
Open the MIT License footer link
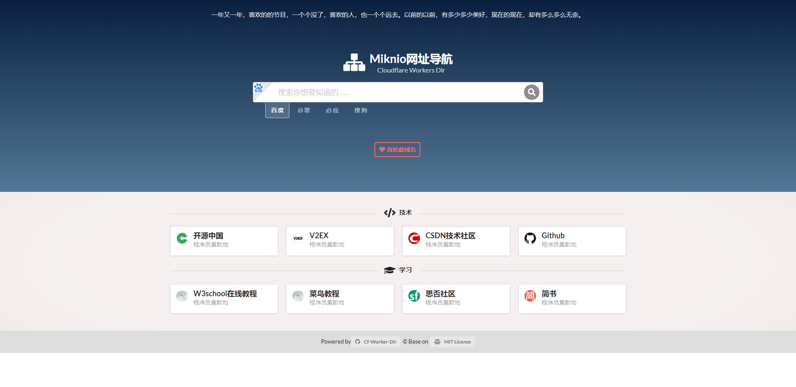457,341
